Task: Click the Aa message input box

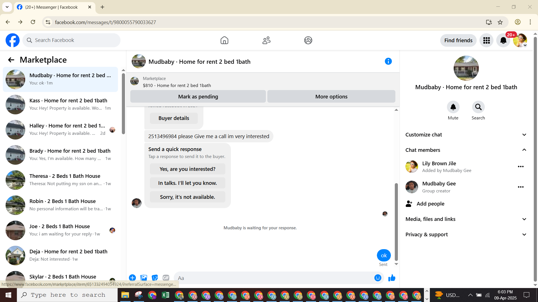Action: click(275, 278)
